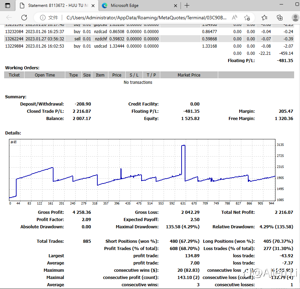Click the Market Price column header
Screen dimensions: 300x289
tap(189, 75)
